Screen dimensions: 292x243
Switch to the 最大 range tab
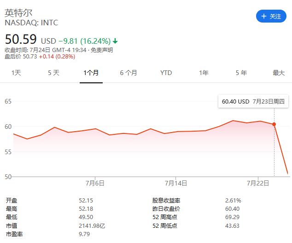(279, 73)
